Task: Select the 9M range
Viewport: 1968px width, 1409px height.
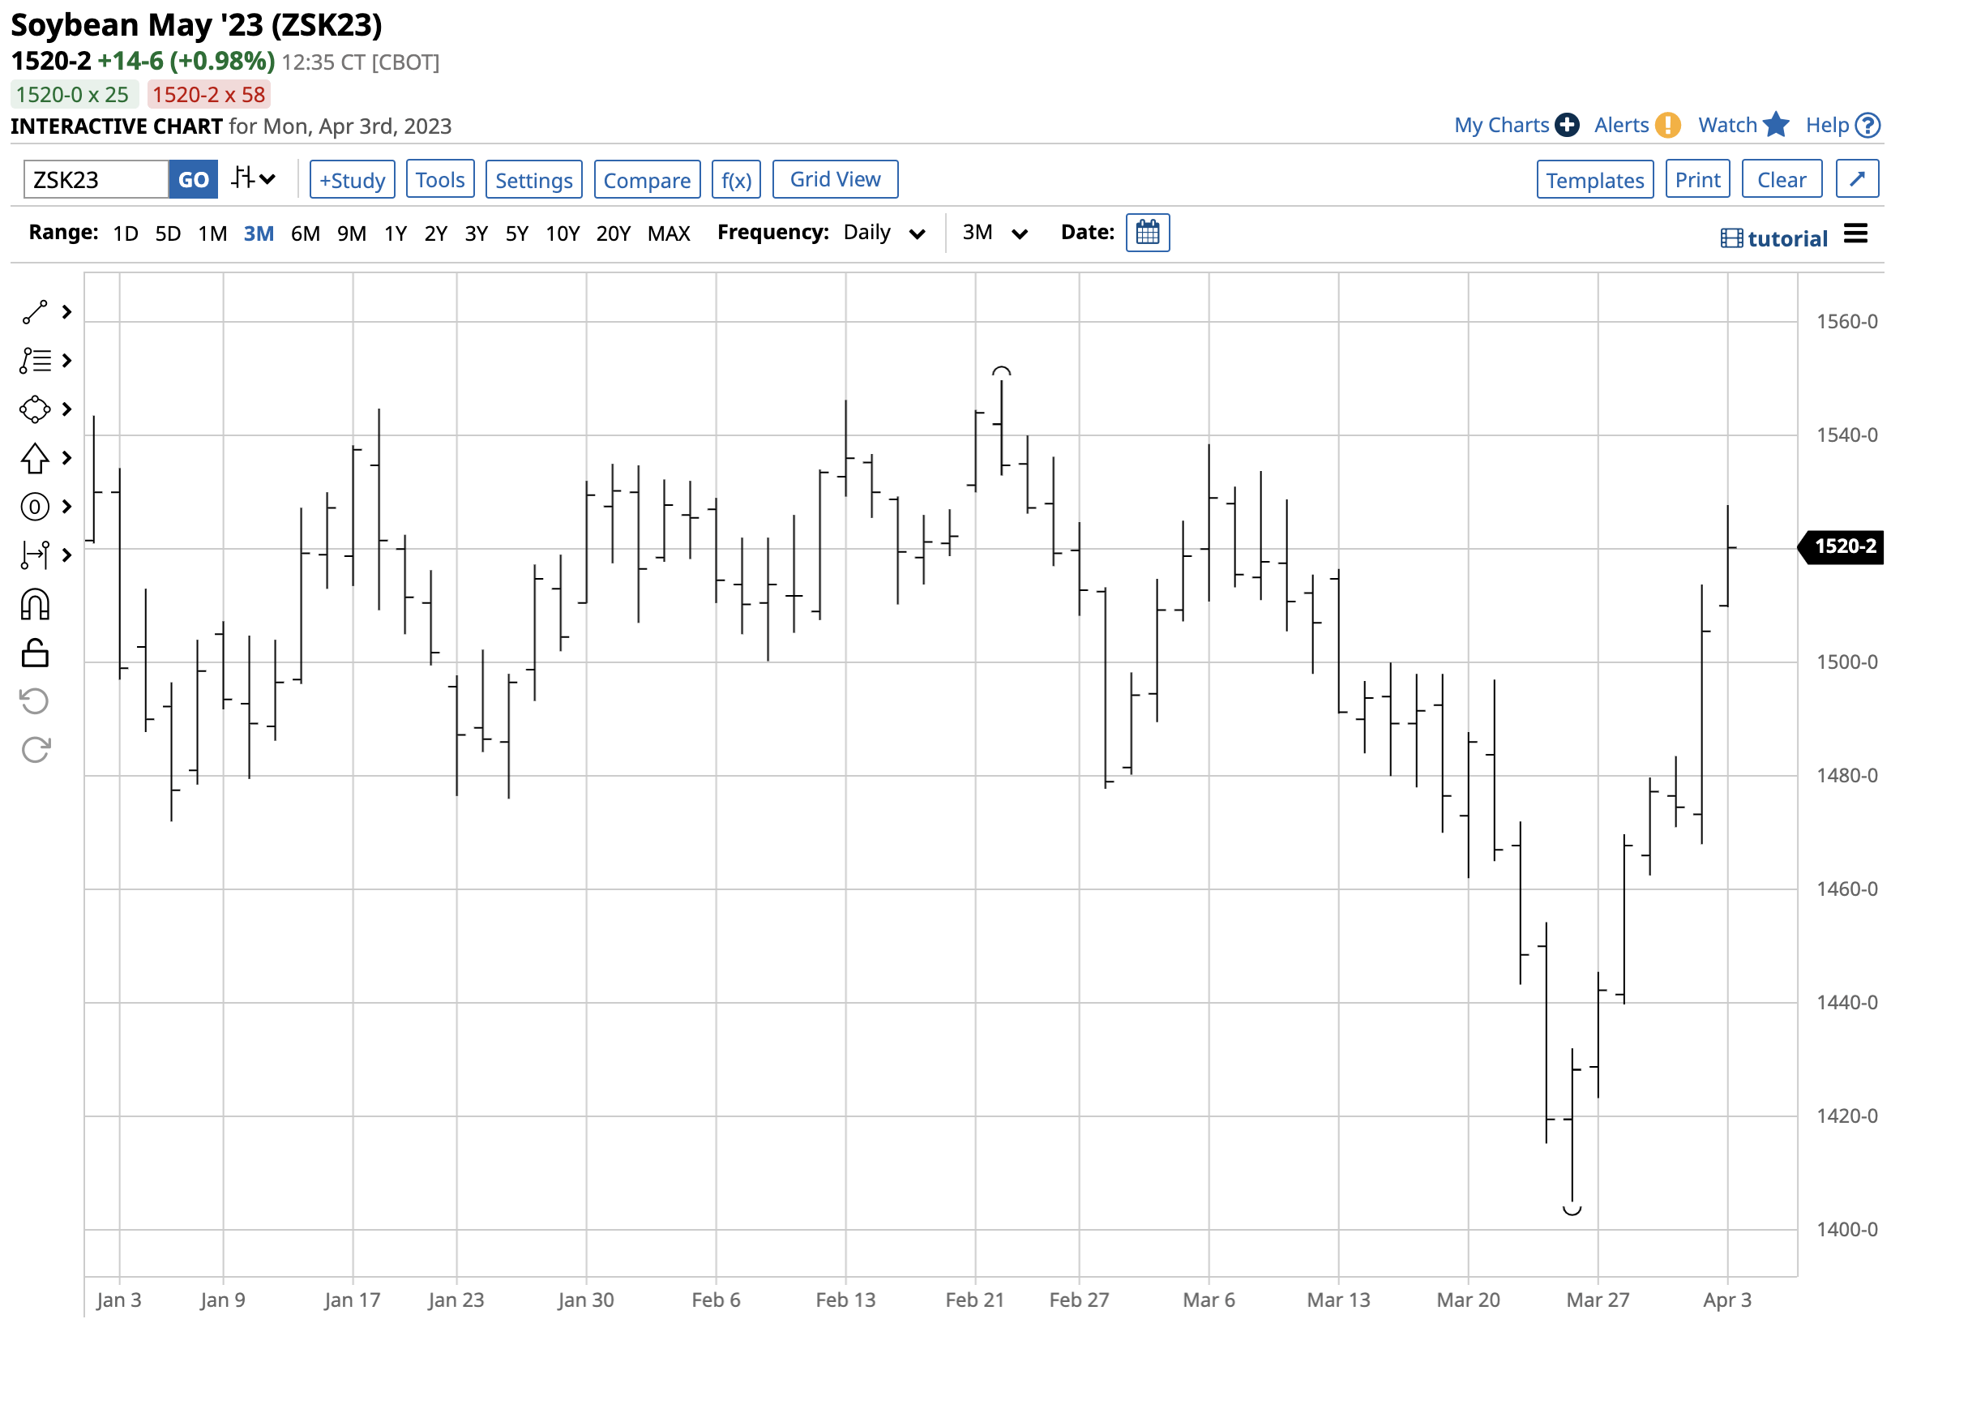Action: pyautogui.click(x=351, y=233)
